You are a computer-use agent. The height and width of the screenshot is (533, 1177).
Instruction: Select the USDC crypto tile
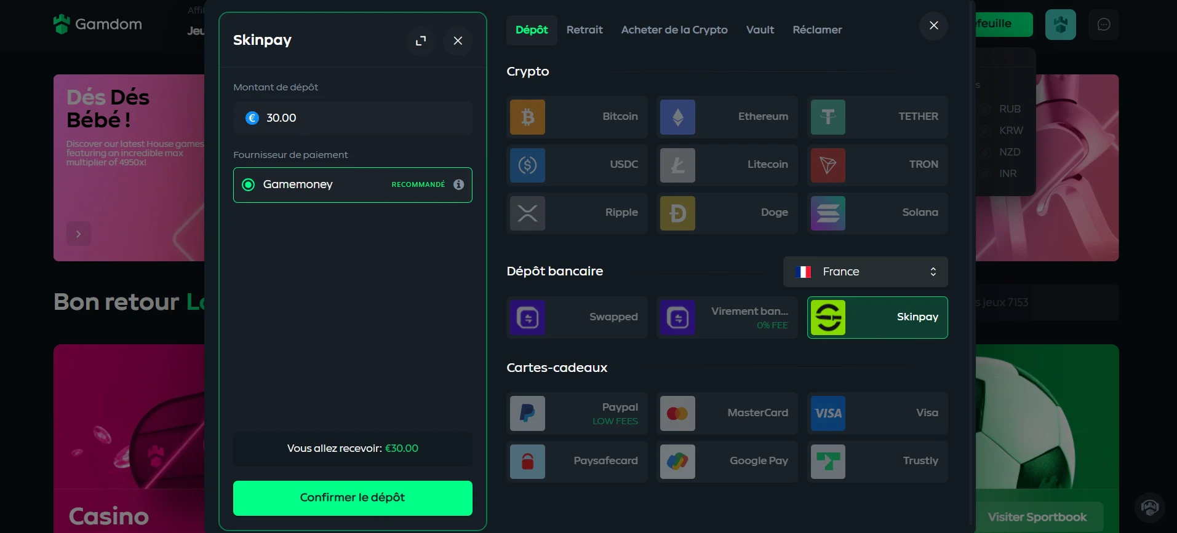(577, 165)
